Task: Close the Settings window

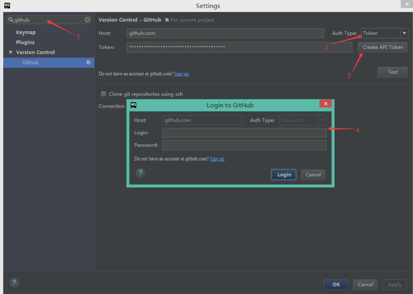Action: [407, 4]
